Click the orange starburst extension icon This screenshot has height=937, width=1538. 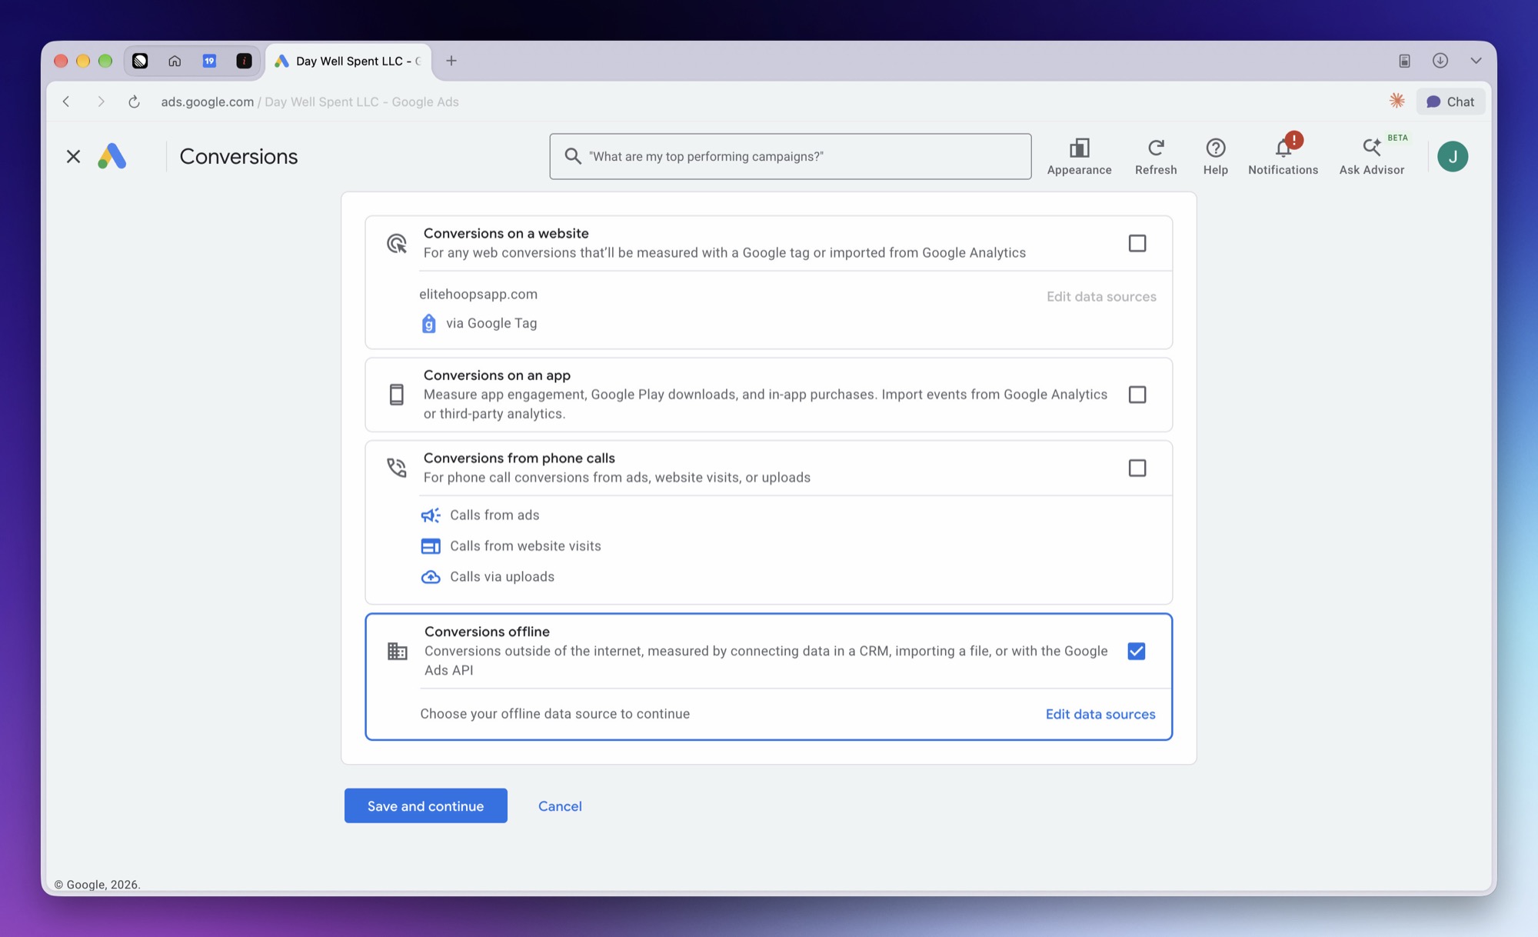(1397, 101)
